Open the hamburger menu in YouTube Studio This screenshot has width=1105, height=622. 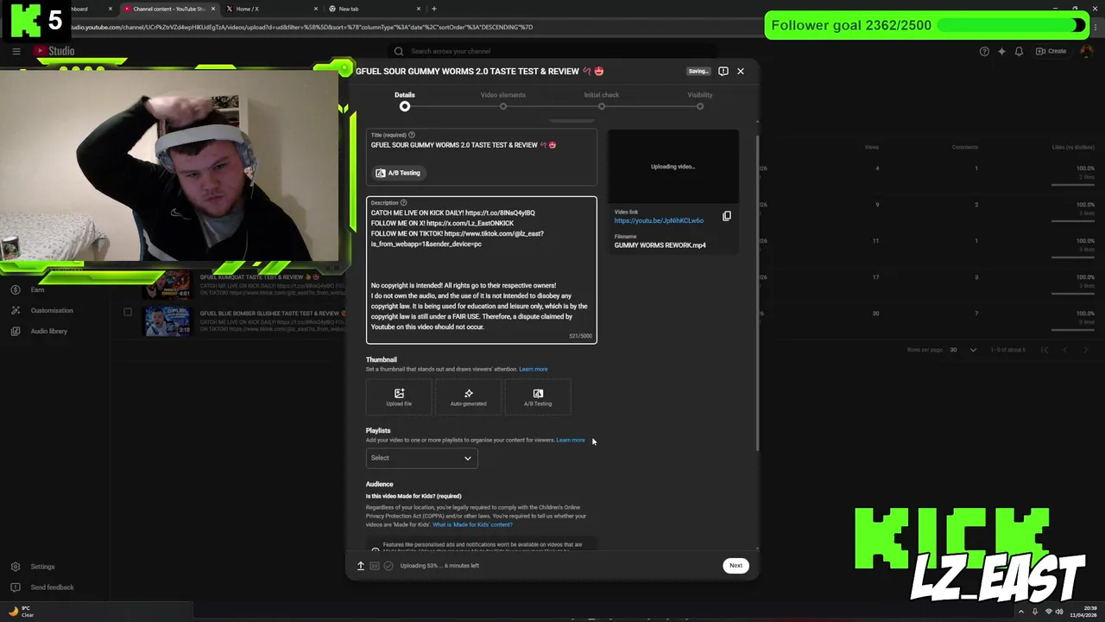pos(16,51)
